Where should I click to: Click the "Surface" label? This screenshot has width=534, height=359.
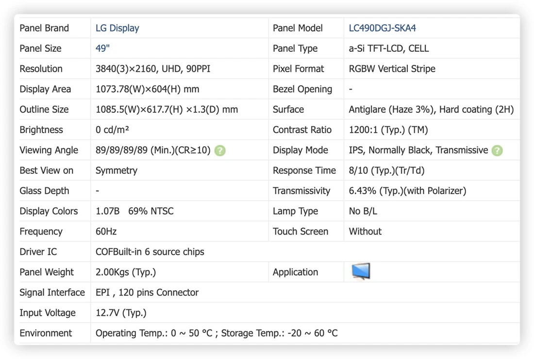tap(288, 109)
